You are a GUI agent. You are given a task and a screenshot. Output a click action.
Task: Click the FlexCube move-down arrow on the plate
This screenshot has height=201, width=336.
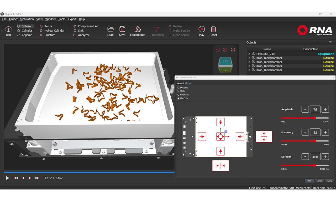(x=220, y=122)
